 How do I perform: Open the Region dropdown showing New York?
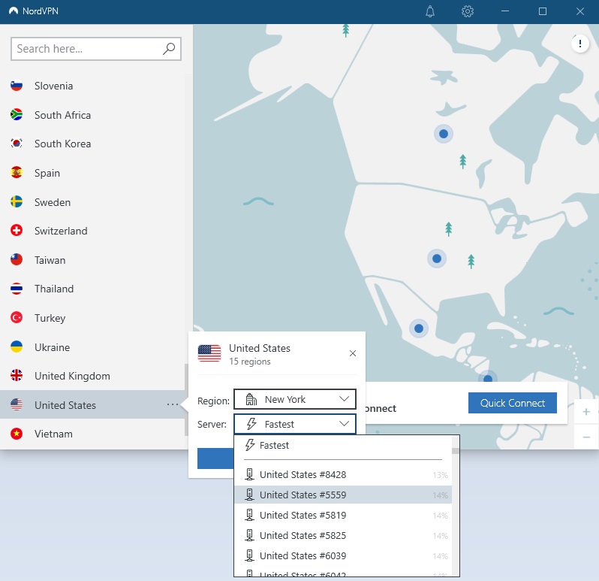(295, 399)
